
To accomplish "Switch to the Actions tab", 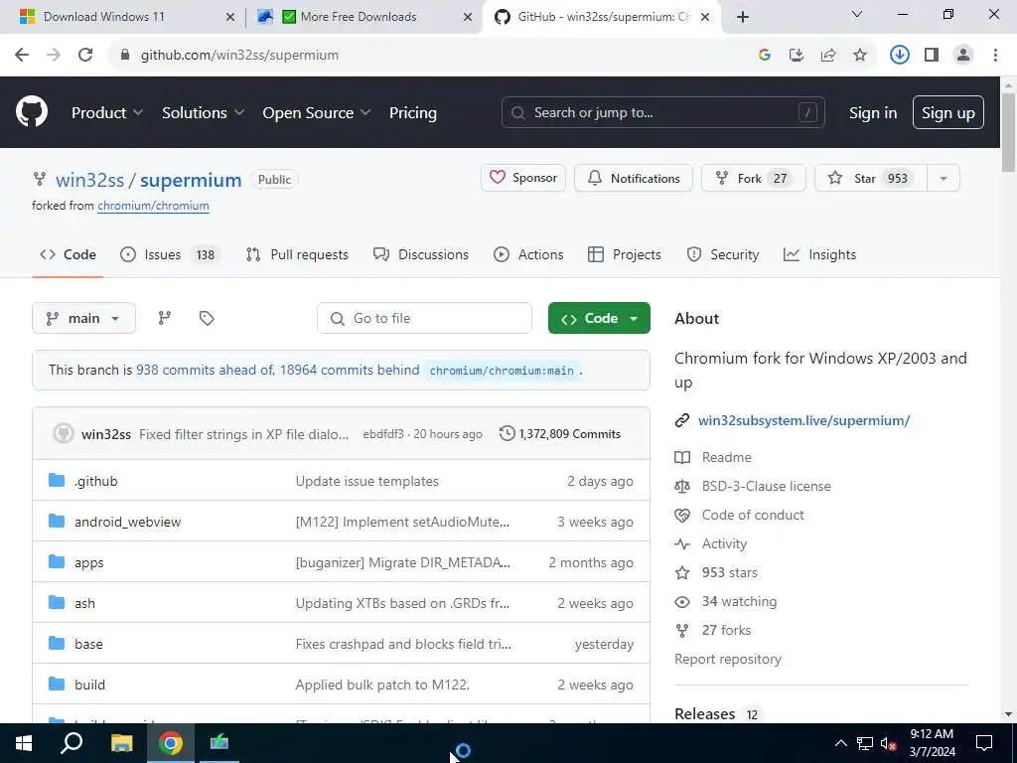I will (528, 254).
